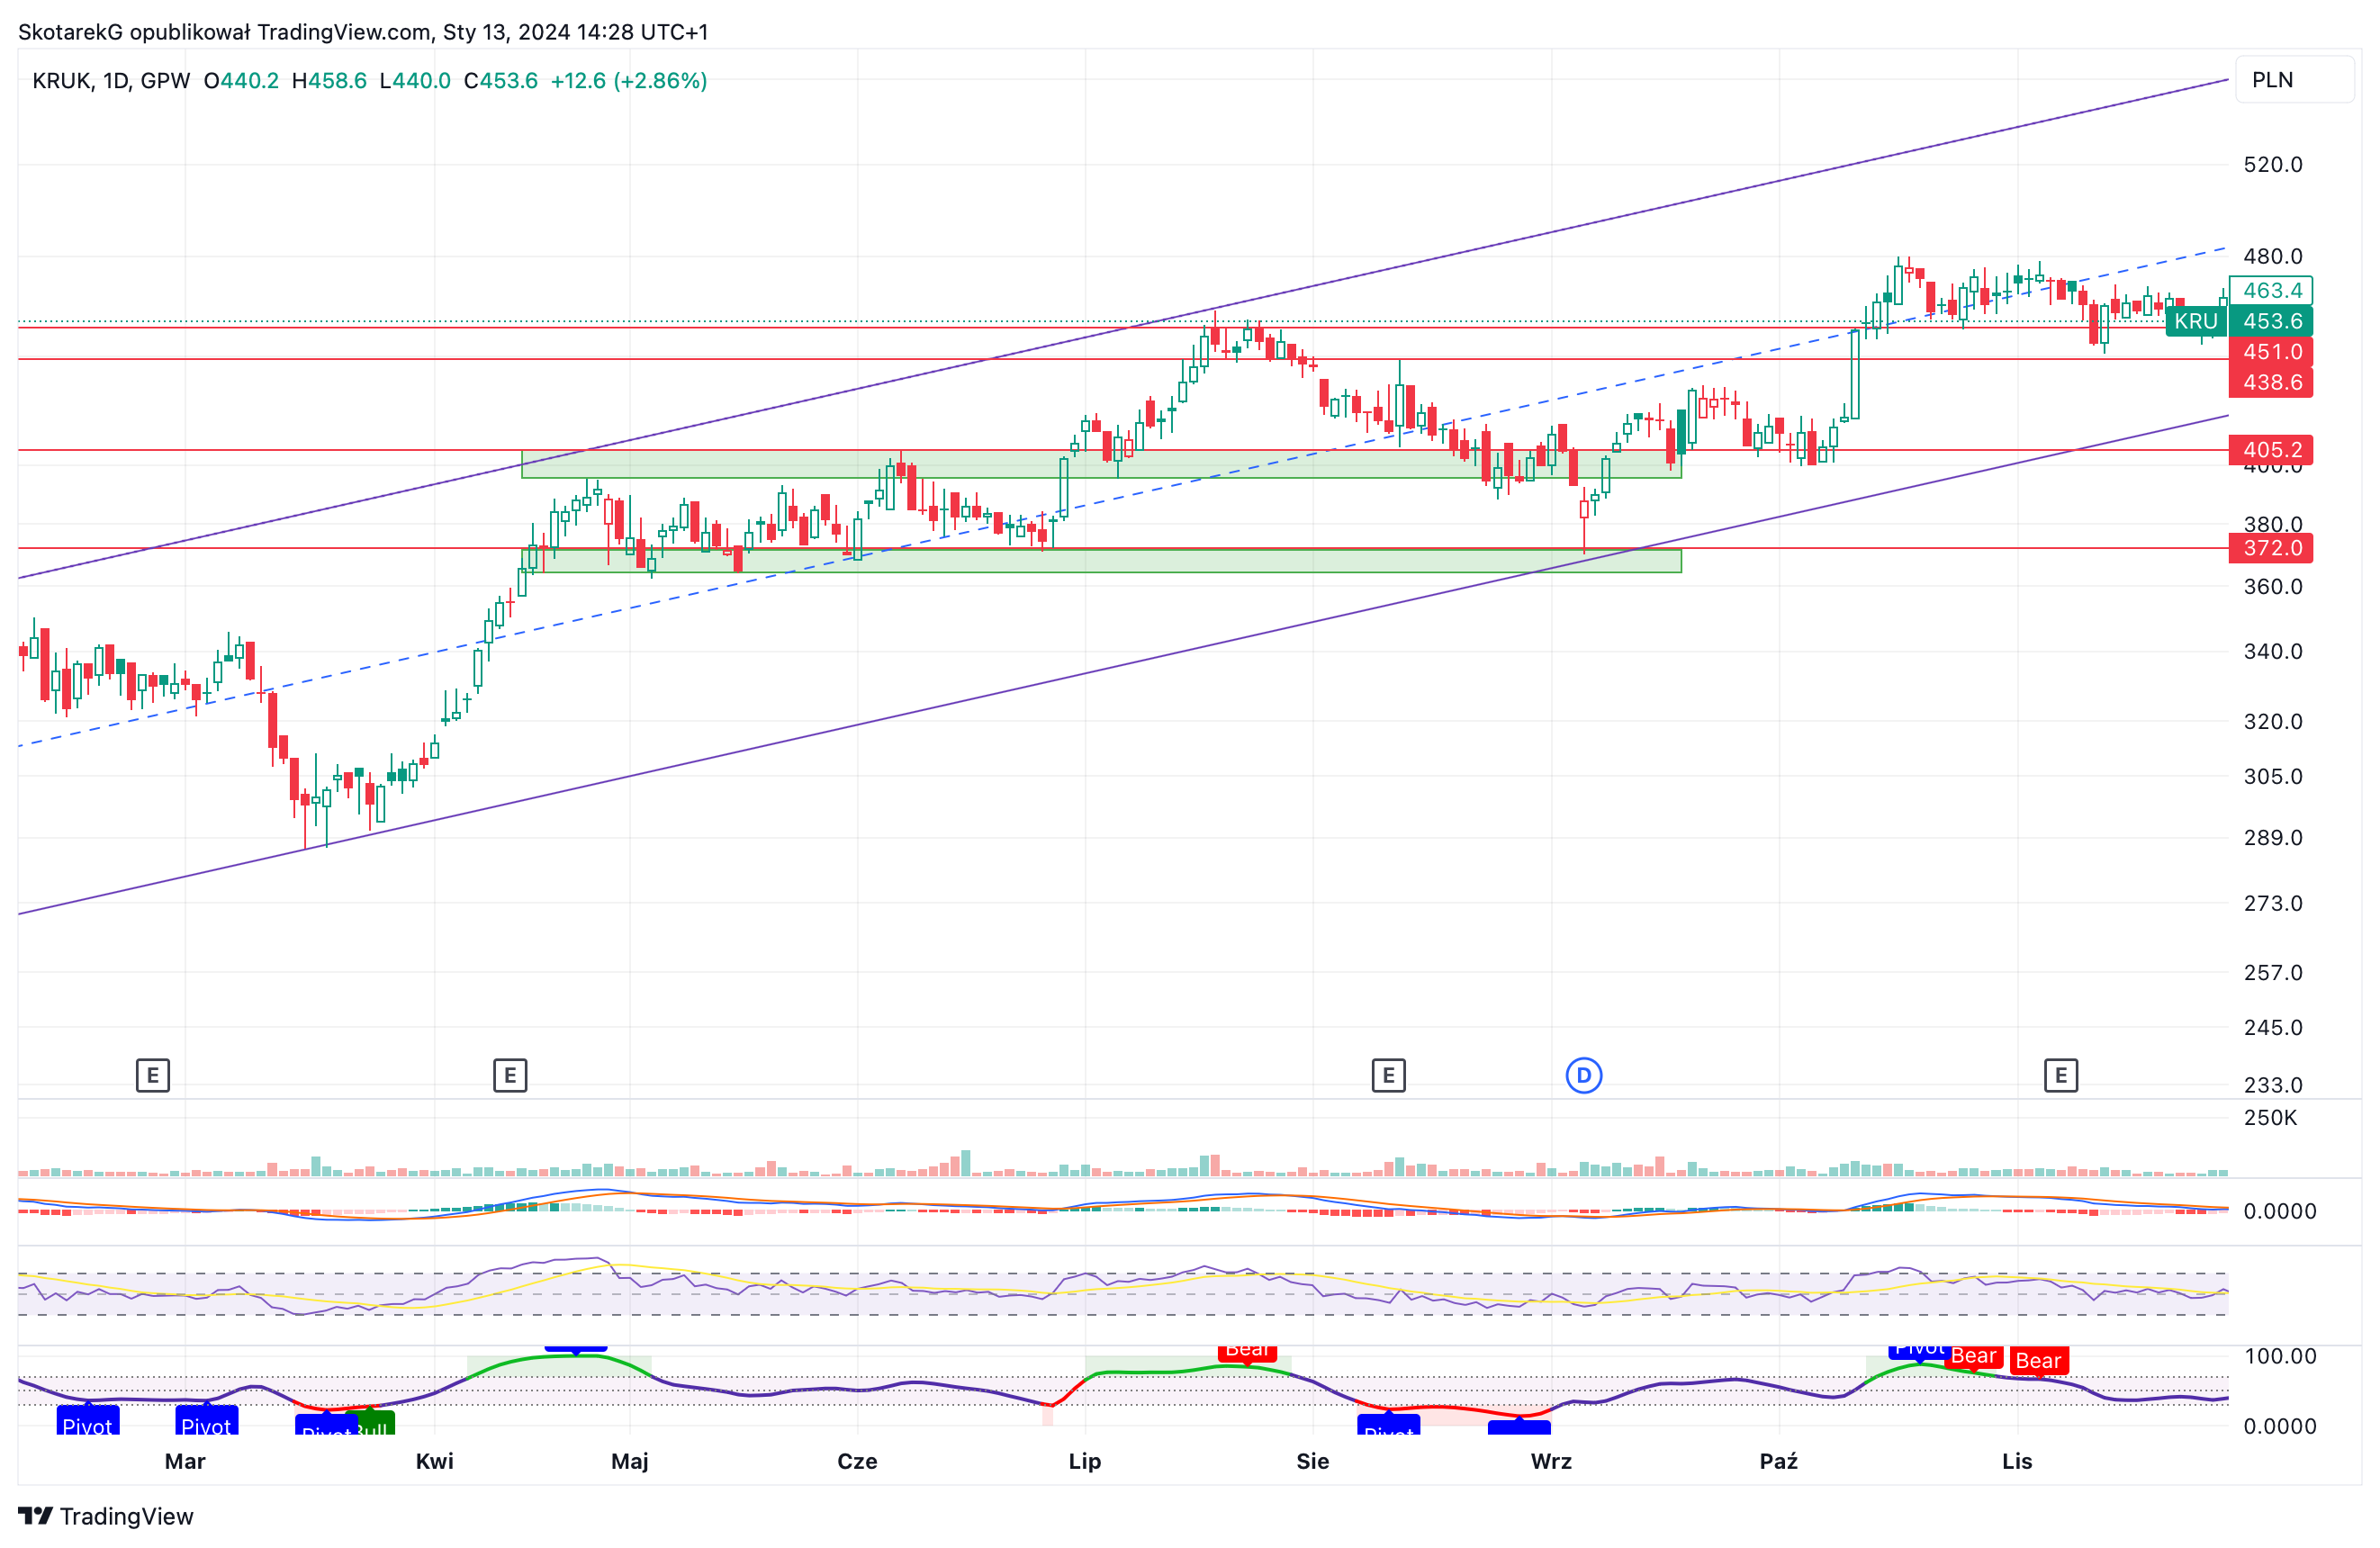
Task: Click the E earnings marker near Sie
Action: [x=1388, y=1076]
